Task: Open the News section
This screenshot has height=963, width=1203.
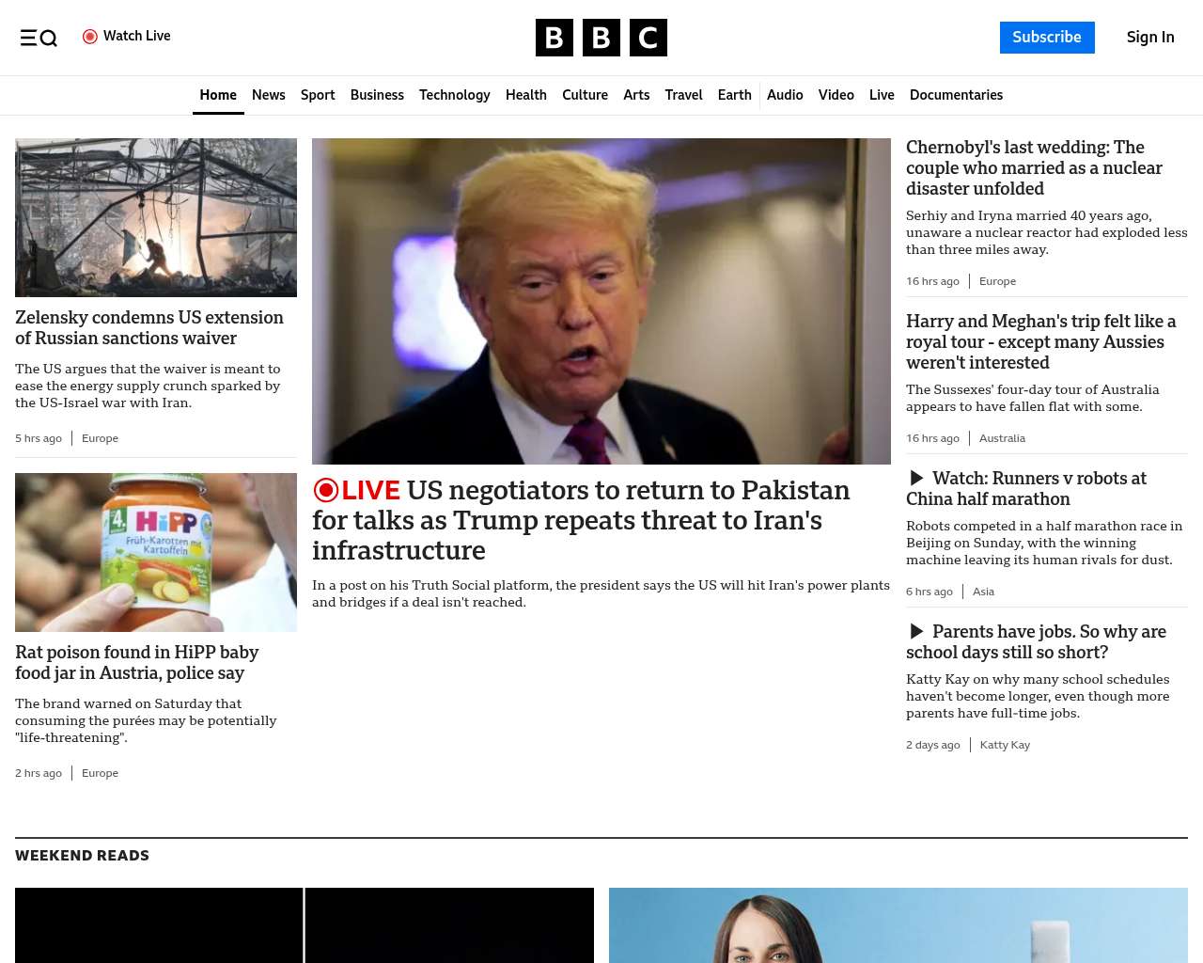Action: [x=269, y=95]
